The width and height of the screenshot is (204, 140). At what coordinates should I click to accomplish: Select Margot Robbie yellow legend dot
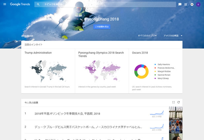(x=155, y=71)
